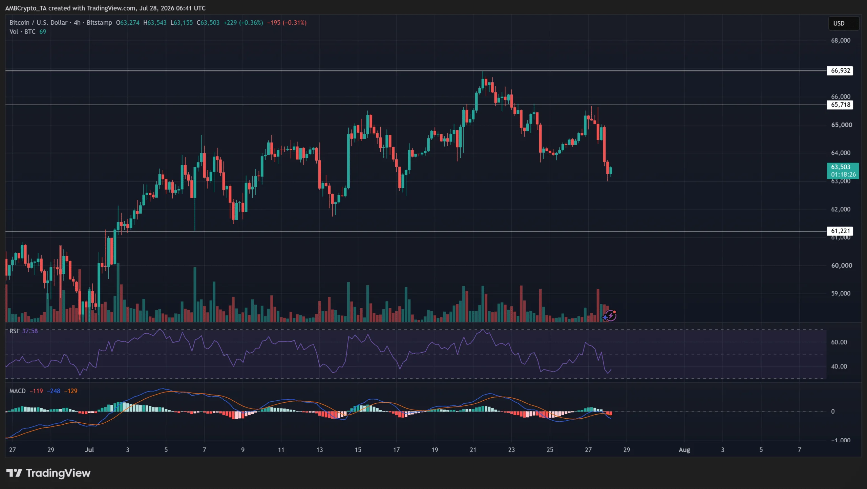Click the 66,932 price line label
The height and width of the screenshot is (489, 867).
click(840, 71)
